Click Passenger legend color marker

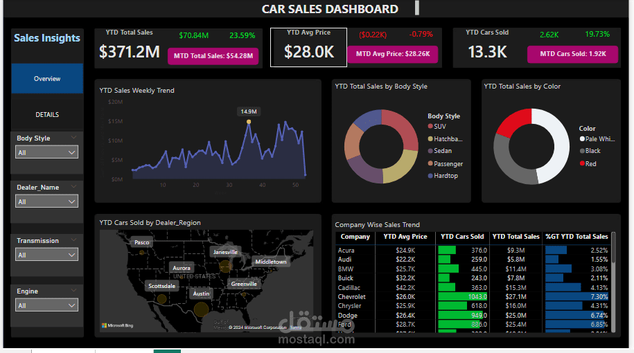(430, 163)
